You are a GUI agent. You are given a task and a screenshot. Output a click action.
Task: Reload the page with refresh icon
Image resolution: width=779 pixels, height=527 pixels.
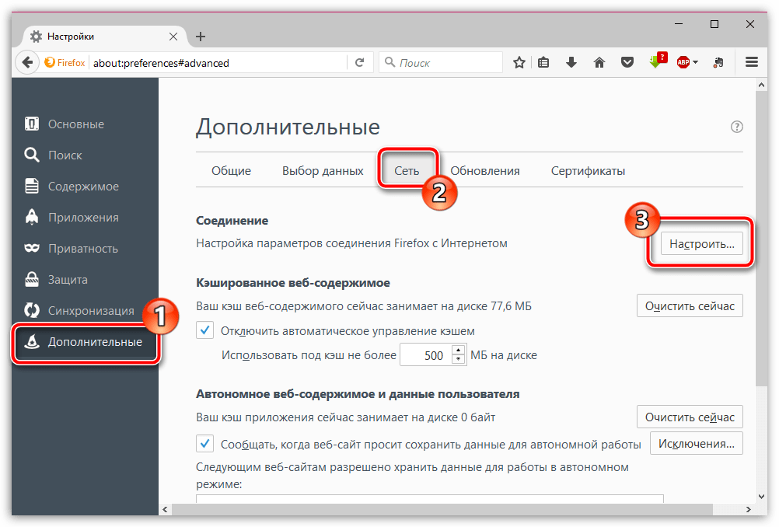pyautogui.click(x=359, y=63)
